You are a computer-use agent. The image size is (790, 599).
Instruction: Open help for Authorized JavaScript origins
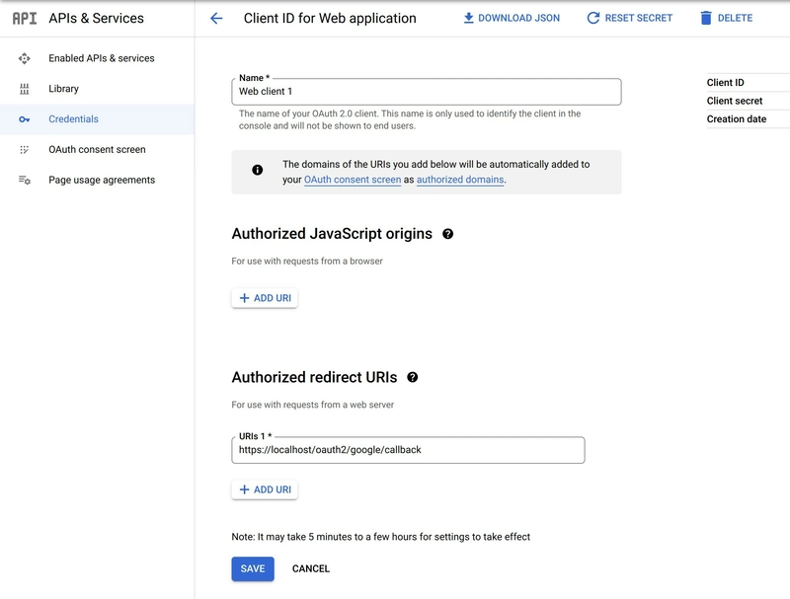click(448, 234)
